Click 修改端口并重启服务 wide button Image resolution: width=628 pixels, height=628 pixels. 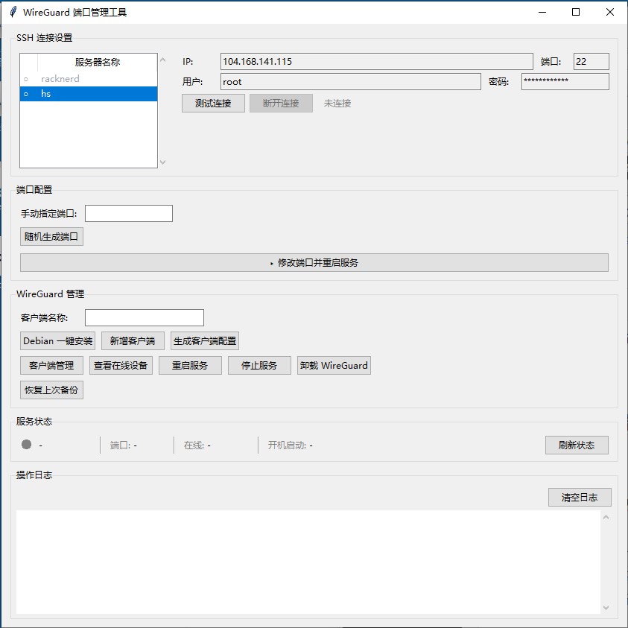click(x=314, y=263)
